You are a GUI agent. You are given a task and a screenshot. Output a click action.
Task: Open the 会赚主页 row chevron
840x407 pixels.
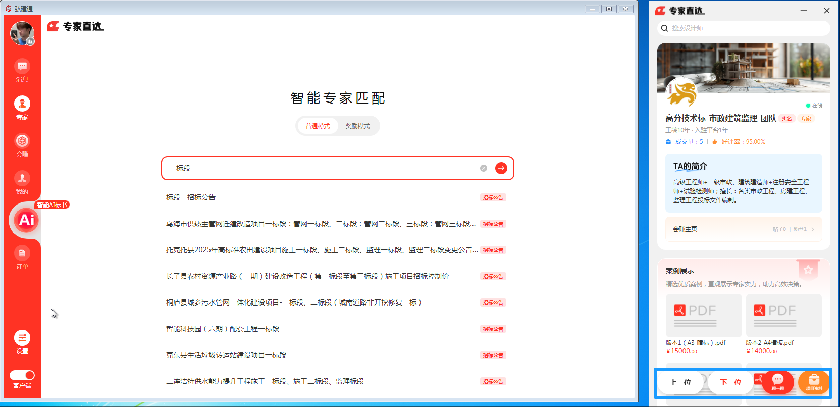(813, 229)
